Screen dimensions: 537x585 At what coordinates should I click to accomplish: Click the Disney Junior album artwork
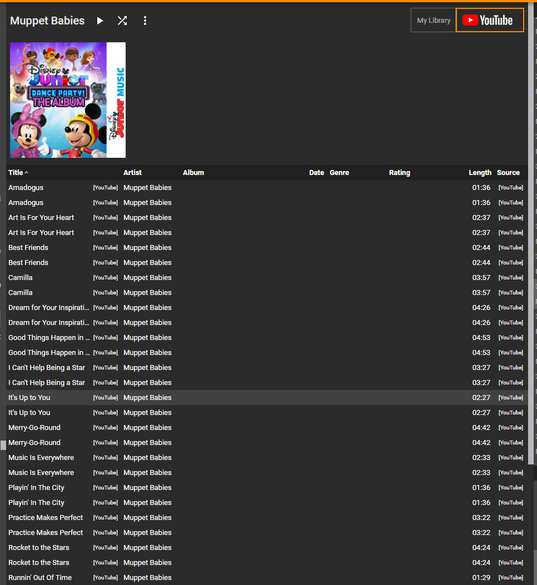click(68, 100)
